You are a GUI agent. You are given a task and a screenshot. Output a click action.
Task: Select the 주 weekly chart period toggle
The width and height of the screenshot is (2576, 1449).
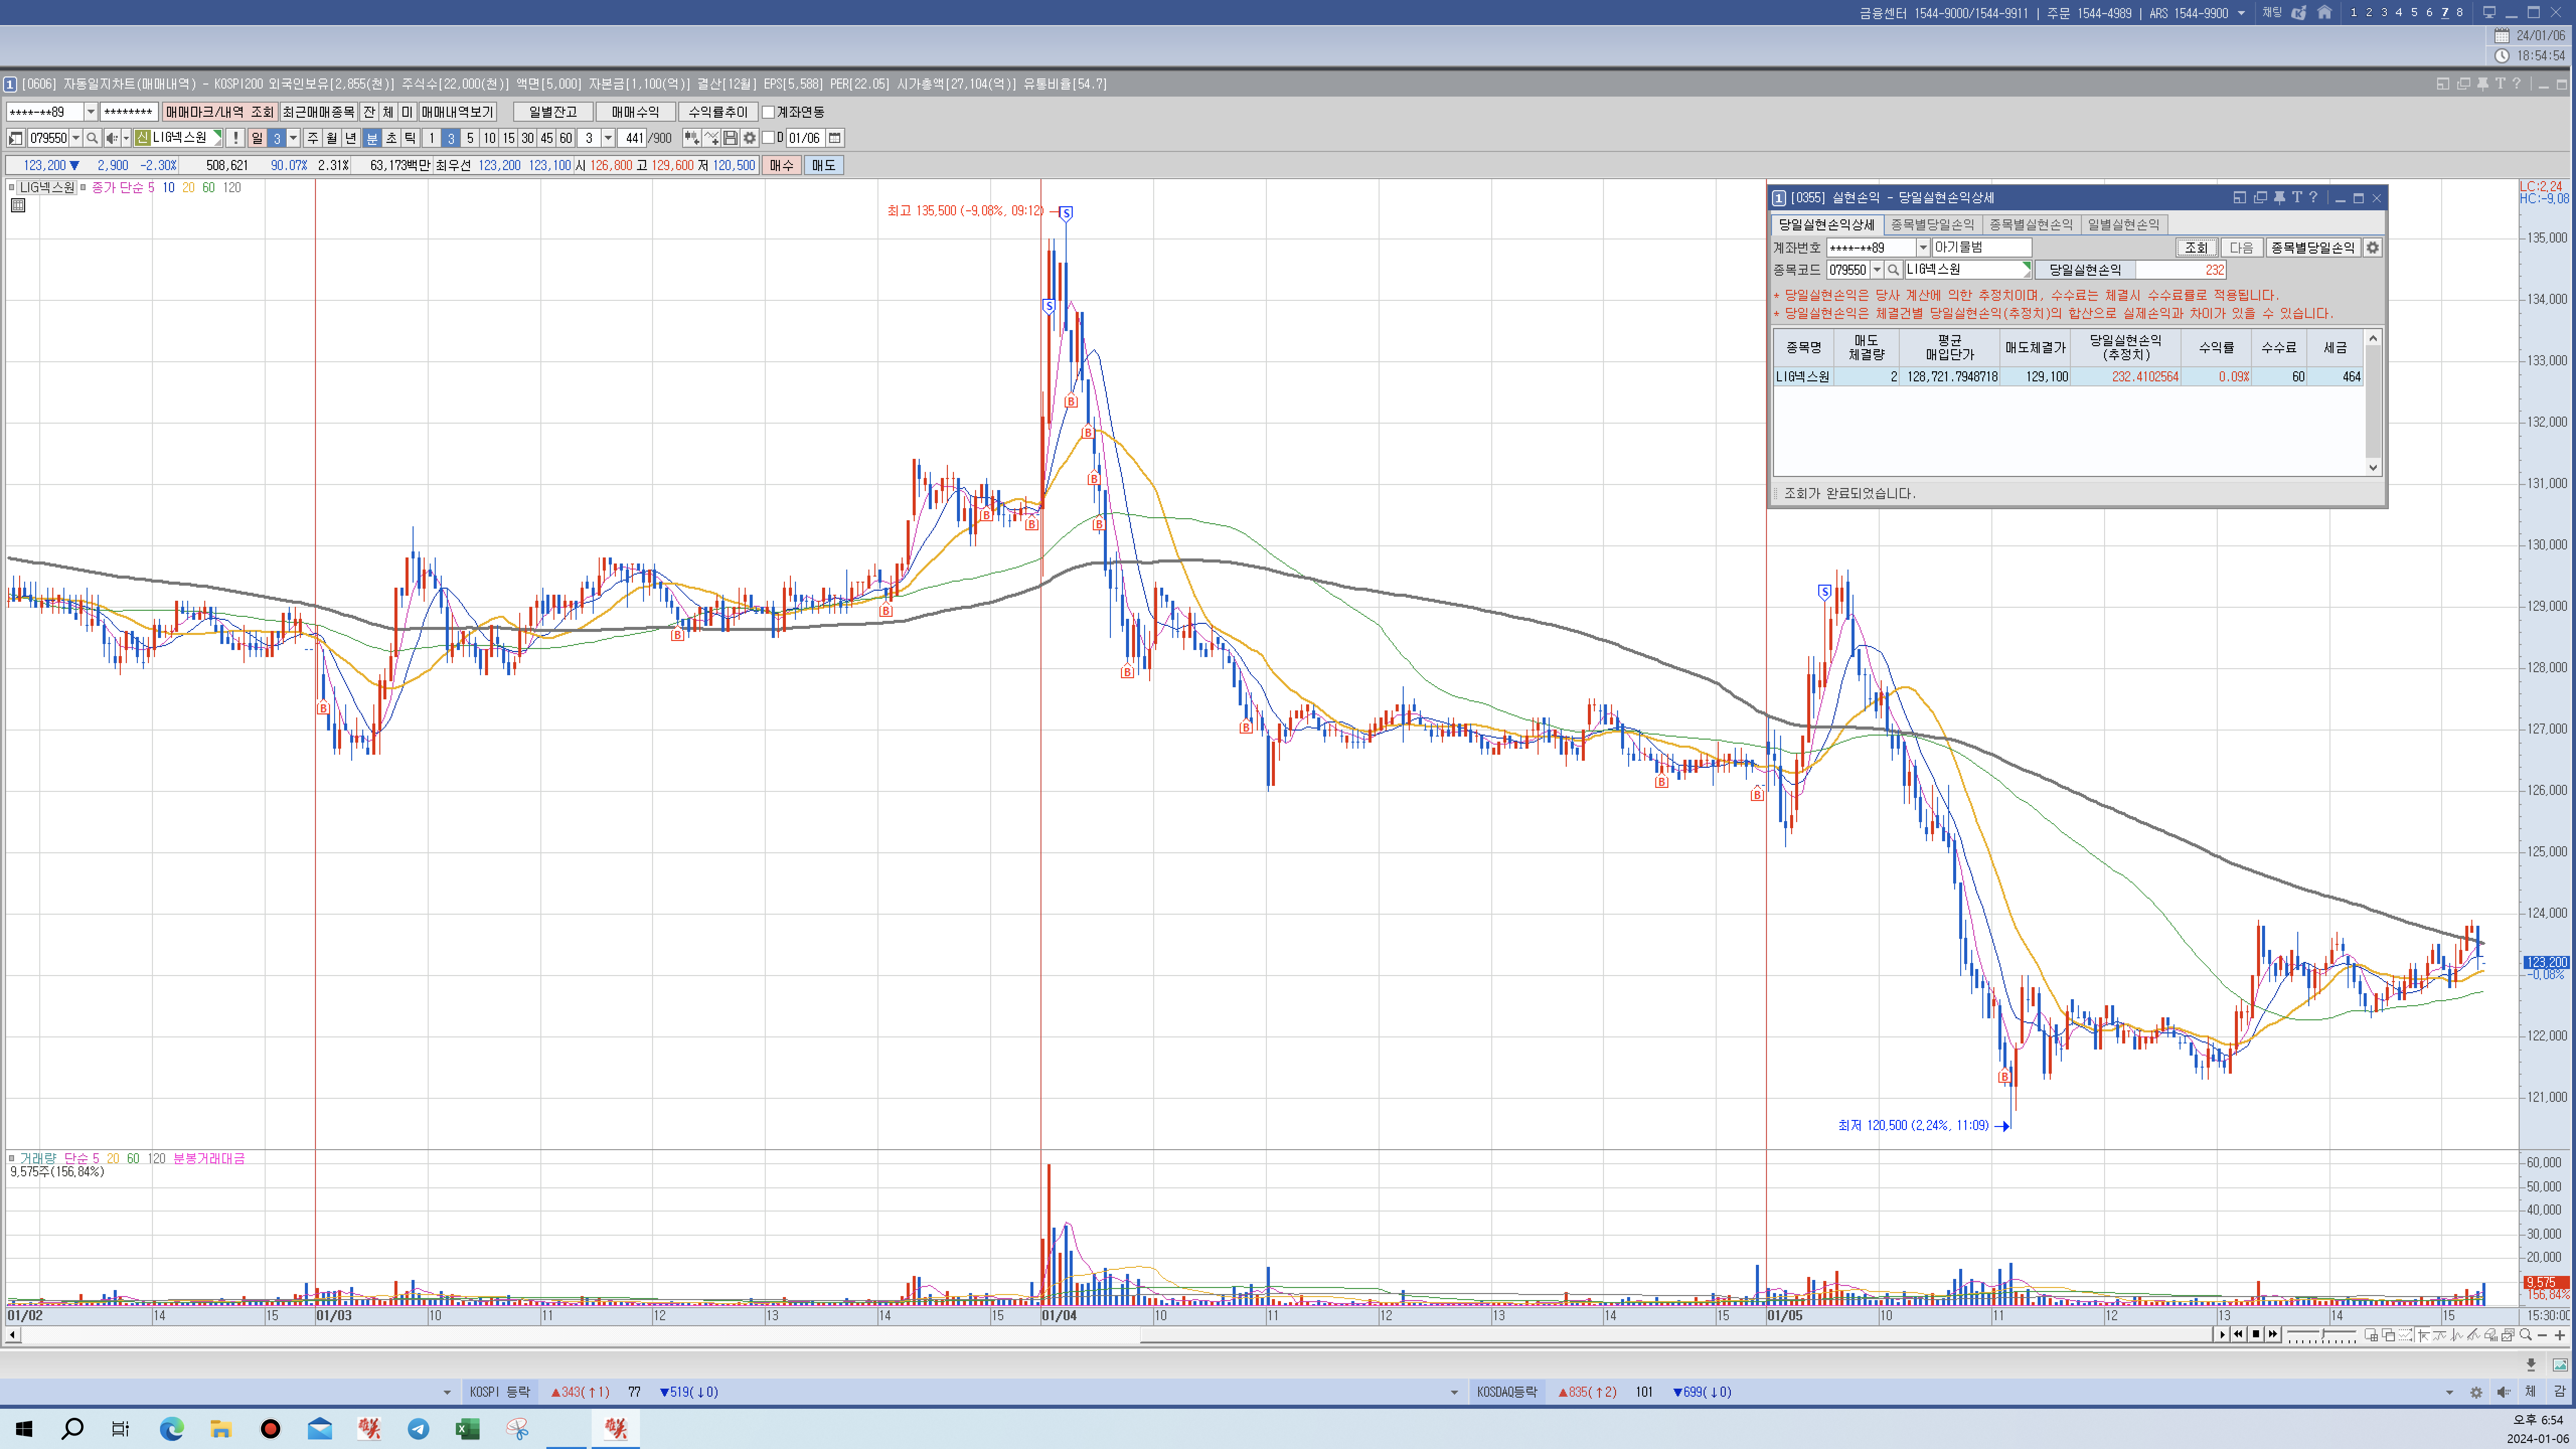point(312,138)
